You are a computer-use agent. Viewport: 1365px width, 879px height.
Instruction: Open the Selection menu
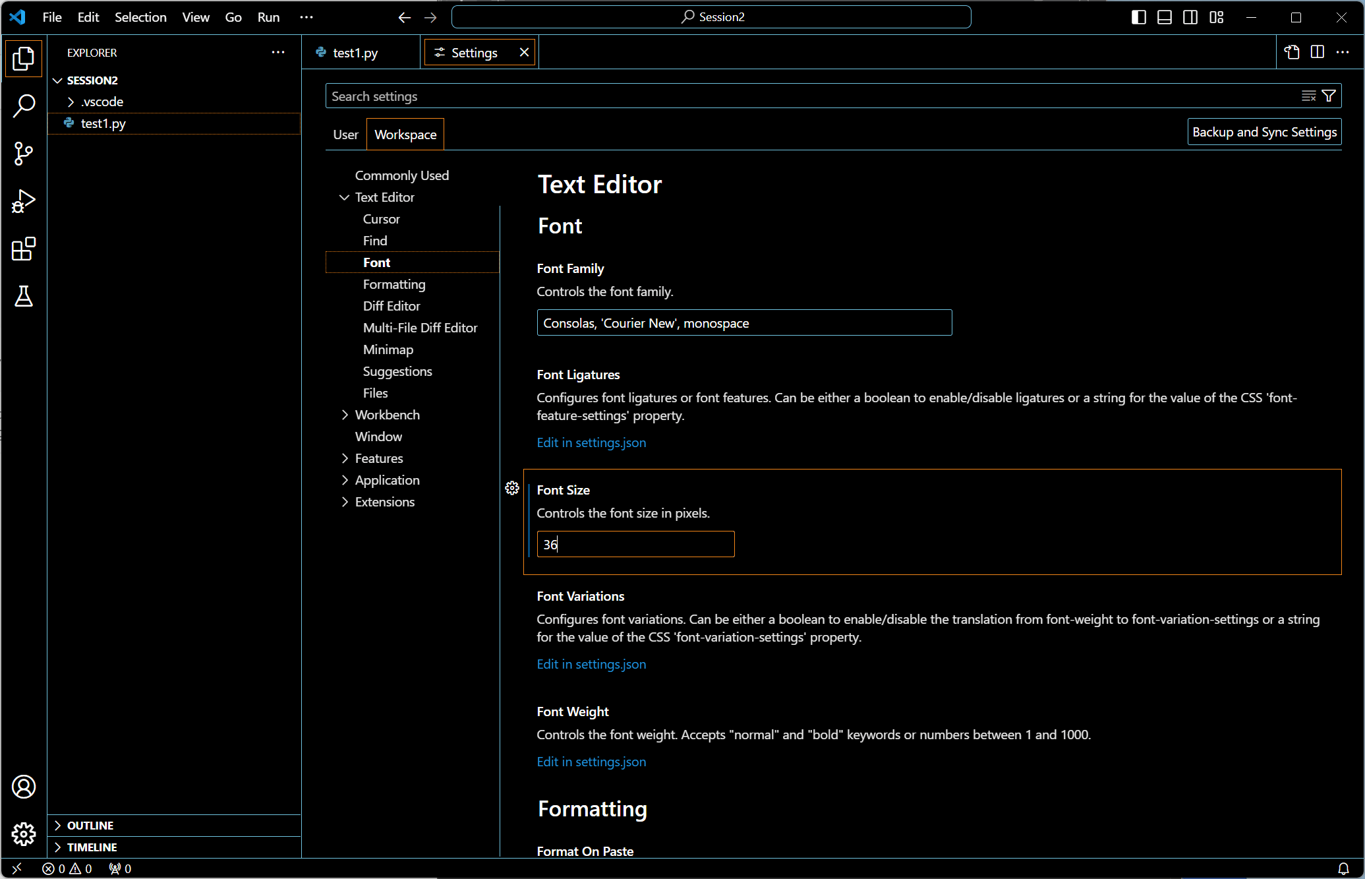(x=140, y=17)
